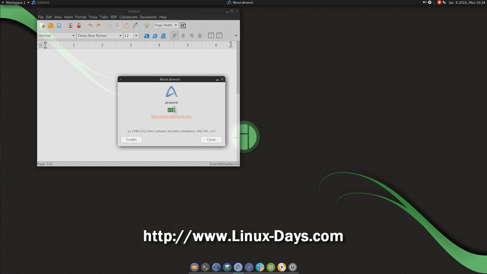This screenshot has width=487, height=274.
Task: Open the spreadsheet dock icon
Action: pos(271,267)
